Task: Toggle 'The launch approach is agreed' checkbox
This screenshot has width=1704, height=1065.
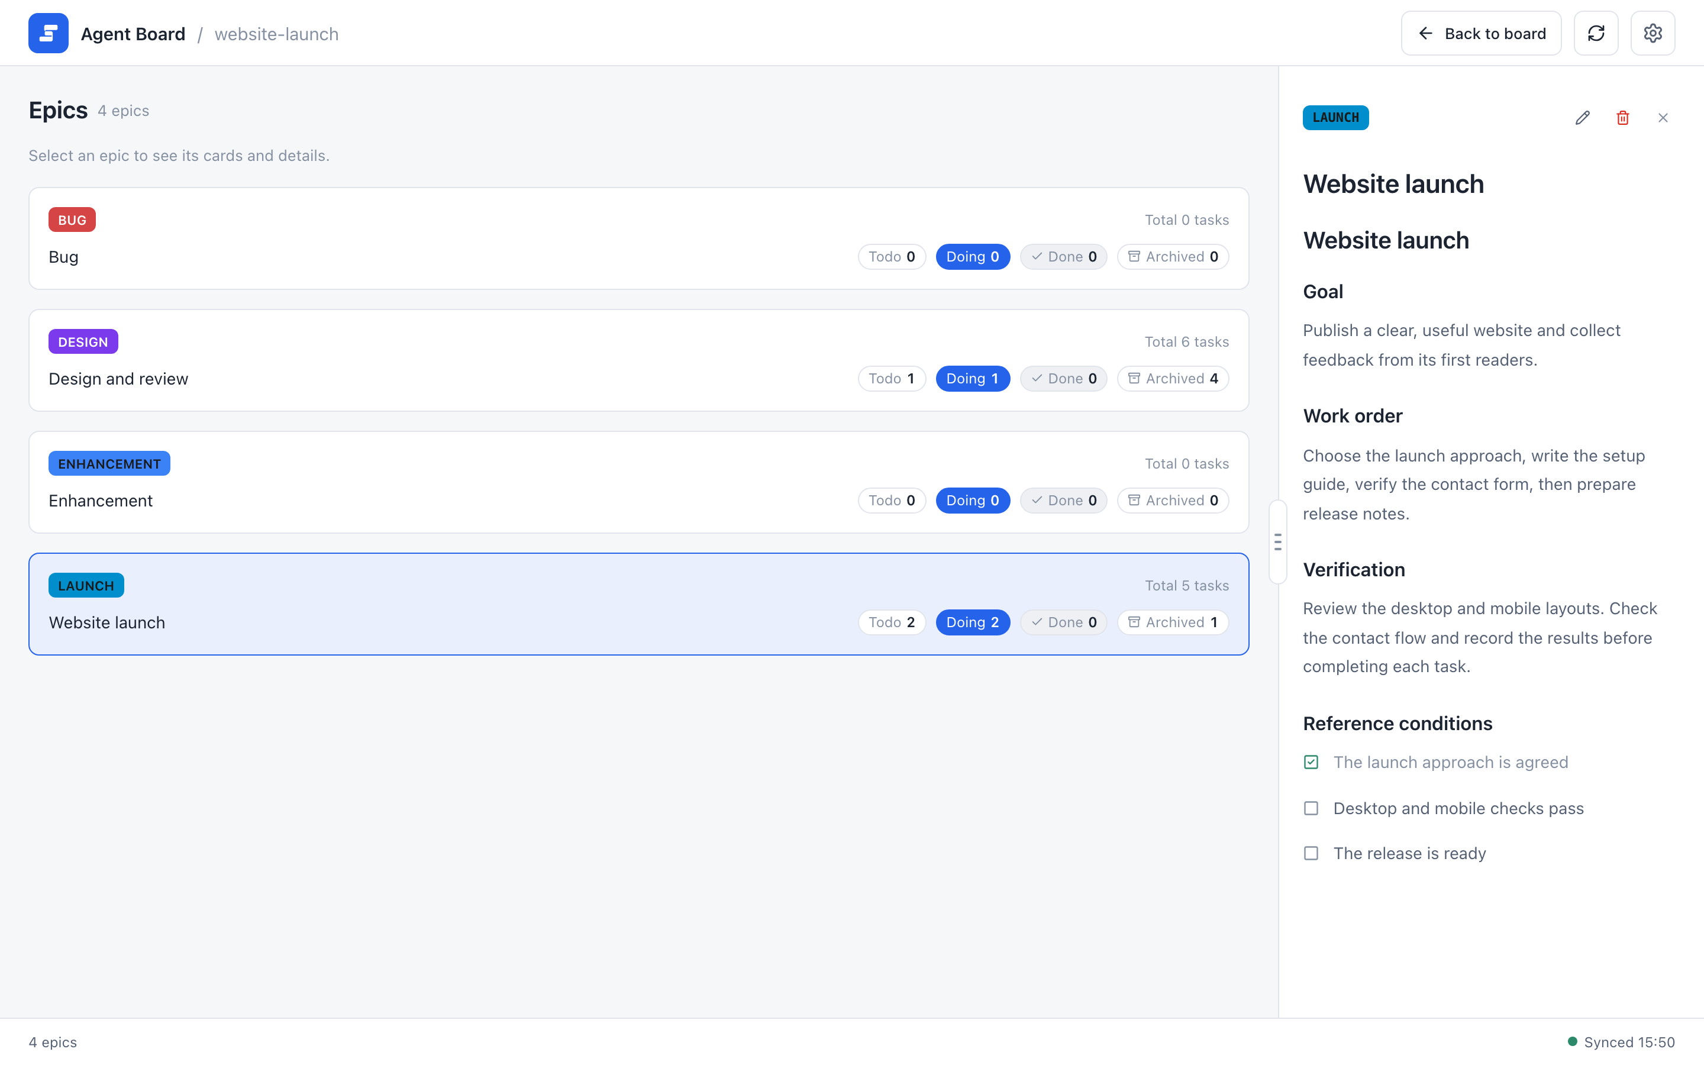Action: pyautogui.click(x=1311, y=762)
